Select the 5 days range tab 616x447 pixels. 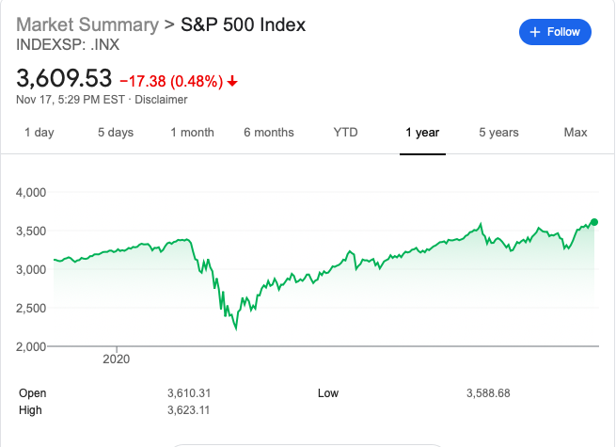[x=116, y=133]
